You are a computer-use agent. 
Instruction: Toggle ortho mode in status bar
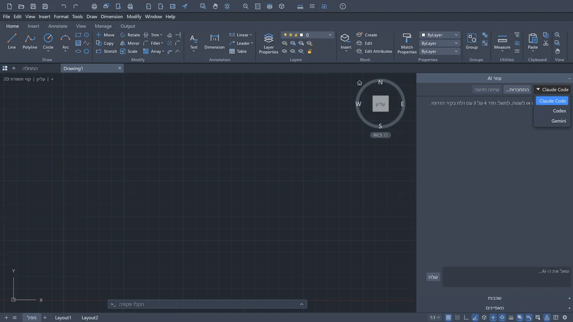pos(467,317)
